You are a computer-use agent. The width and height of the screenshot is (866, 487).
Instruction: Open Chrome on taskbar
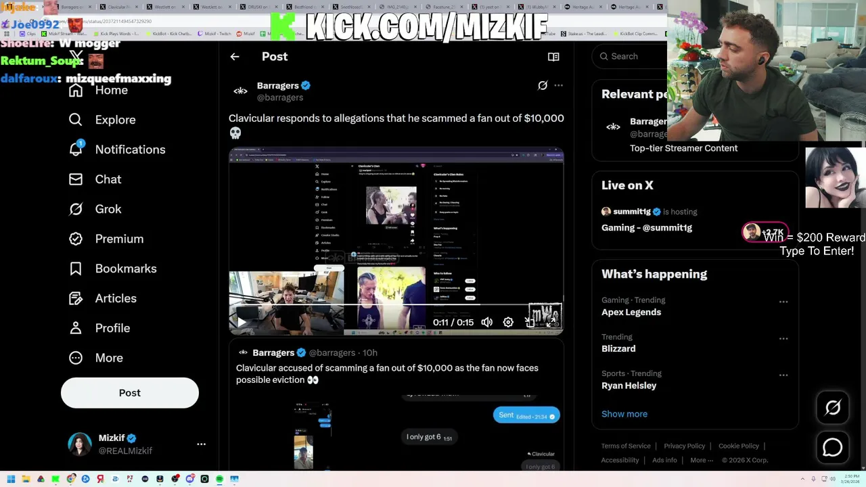tap(70, 479)
